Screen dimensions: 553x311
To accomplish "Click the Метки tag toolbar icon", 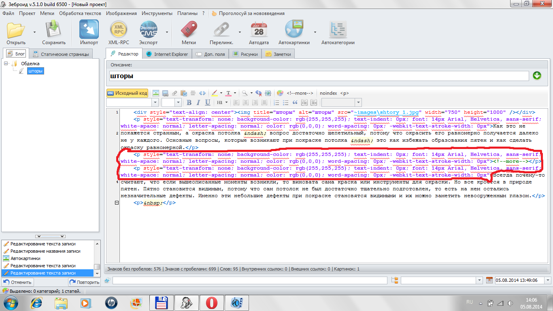I will pos(189,30).
